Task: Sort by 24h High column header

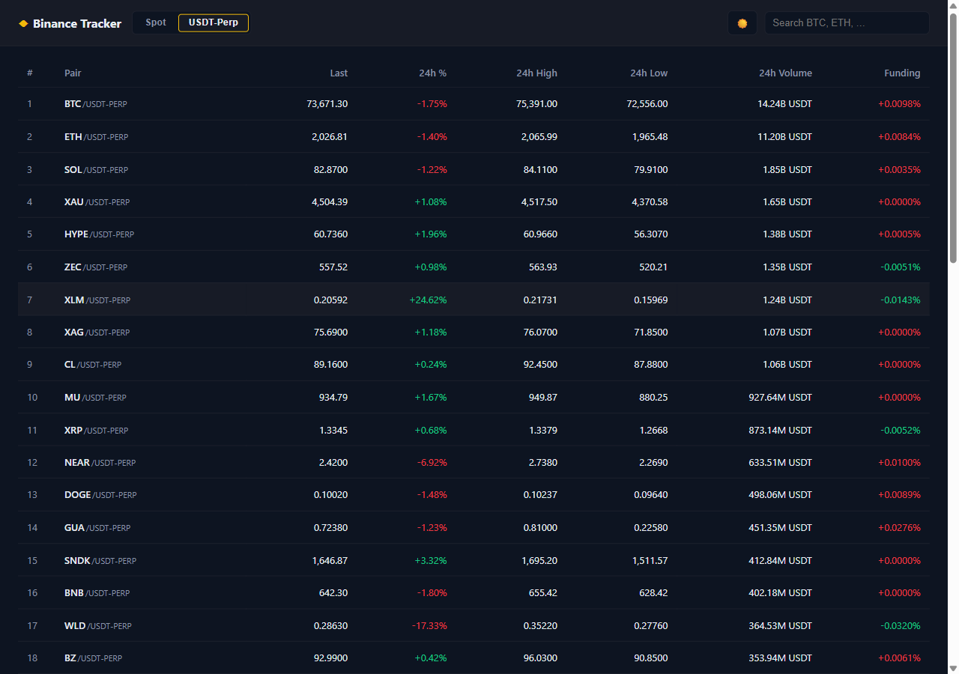Action: pos(536,73)
